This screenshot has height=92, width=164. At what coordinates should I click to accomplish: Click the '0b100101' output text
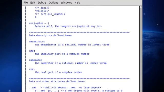click(x=42, y=11)
